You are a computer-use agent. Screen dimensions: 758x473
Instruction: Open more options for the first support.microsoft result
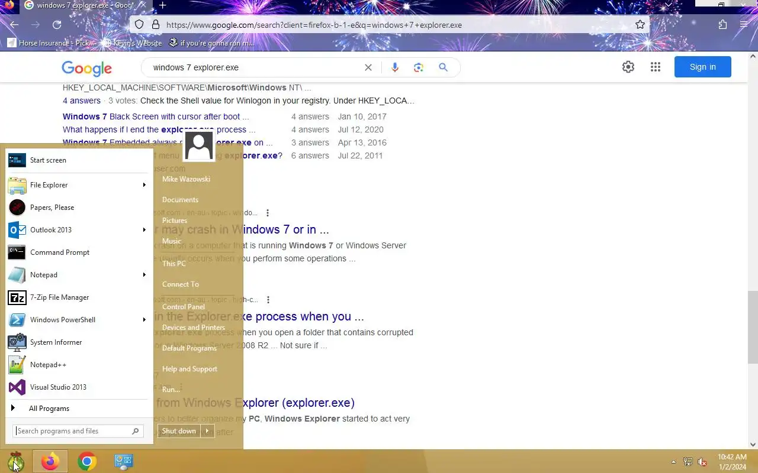coord(268,213)
